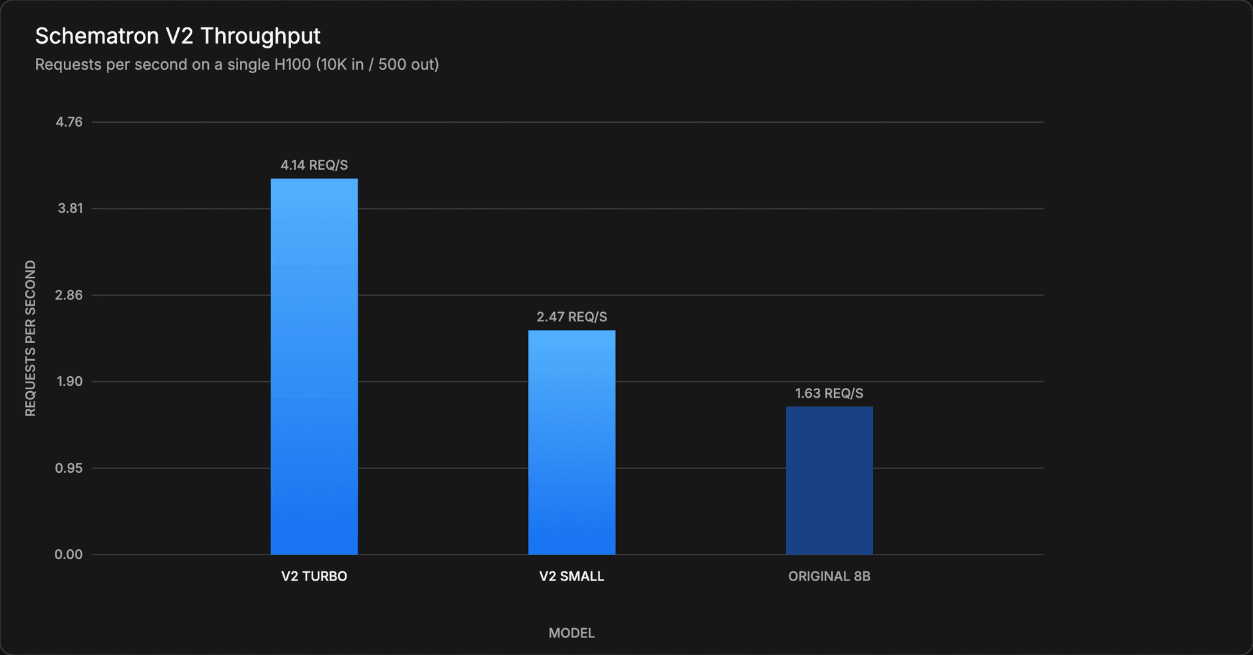Click the 0.00 y-axis tick value
Image resolution: width=1253 pixels, height=655 pixels.
point(69,554)
